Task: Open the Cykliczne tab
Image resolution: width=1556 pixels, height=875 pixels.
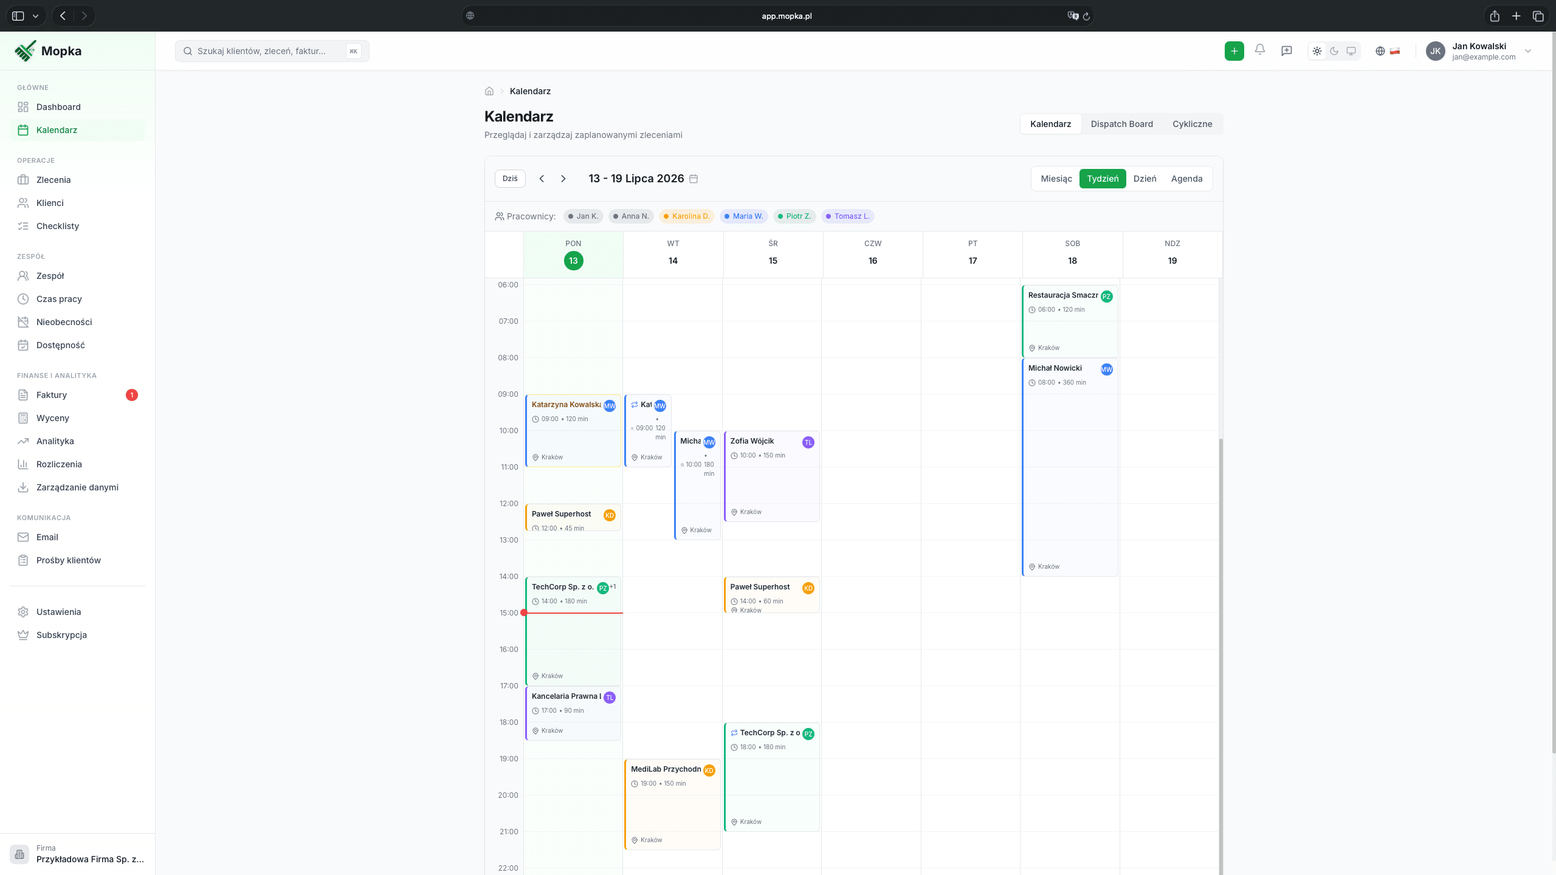Action: click(1192, 124)
